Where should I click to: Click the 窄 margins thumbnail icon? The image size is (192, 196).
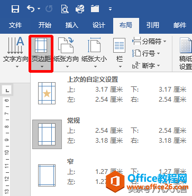(x=47, y=175)
